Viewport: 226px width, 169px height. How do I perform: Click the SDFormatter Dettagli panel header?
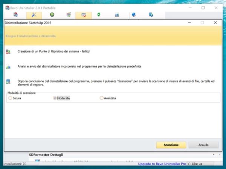46,155
